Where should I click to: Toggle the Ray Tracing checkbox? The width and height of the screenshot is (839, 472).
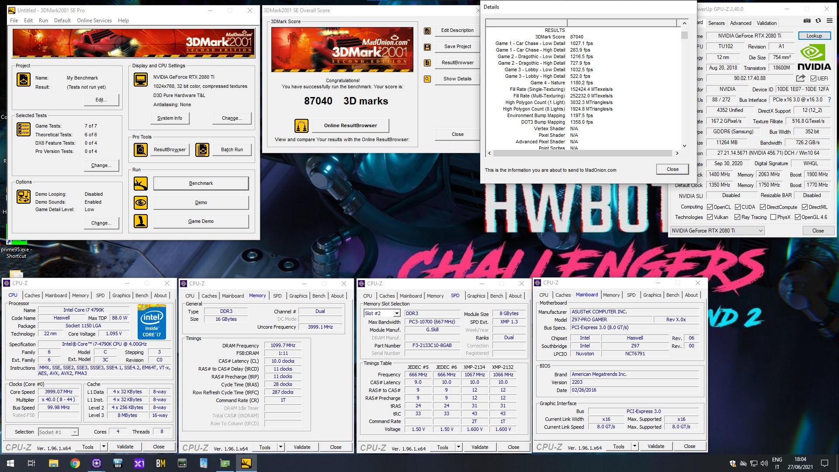point(737,217)
